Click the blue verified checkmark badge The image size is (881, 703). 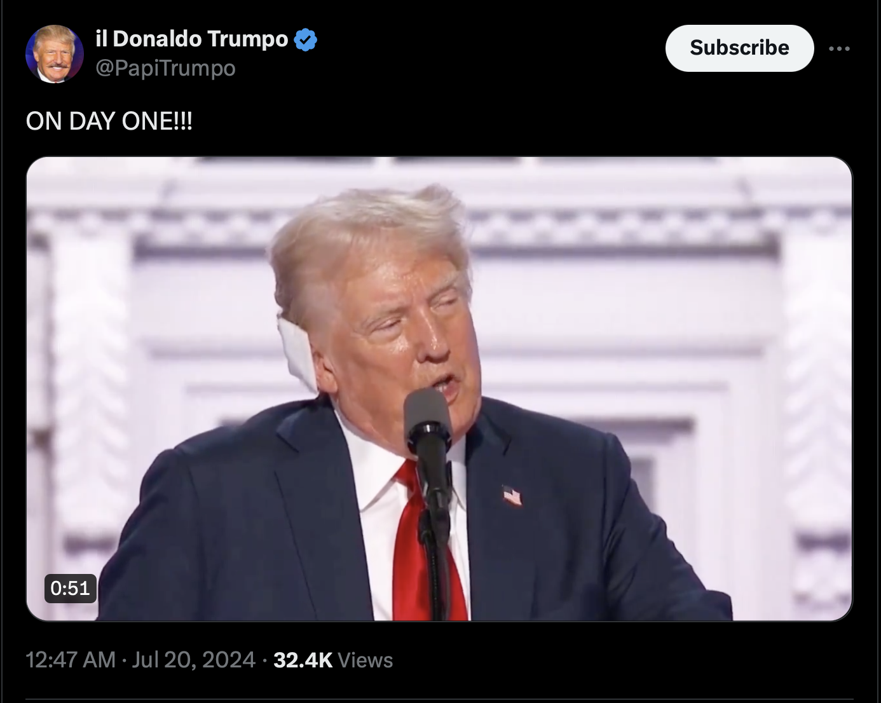(306, 39)
